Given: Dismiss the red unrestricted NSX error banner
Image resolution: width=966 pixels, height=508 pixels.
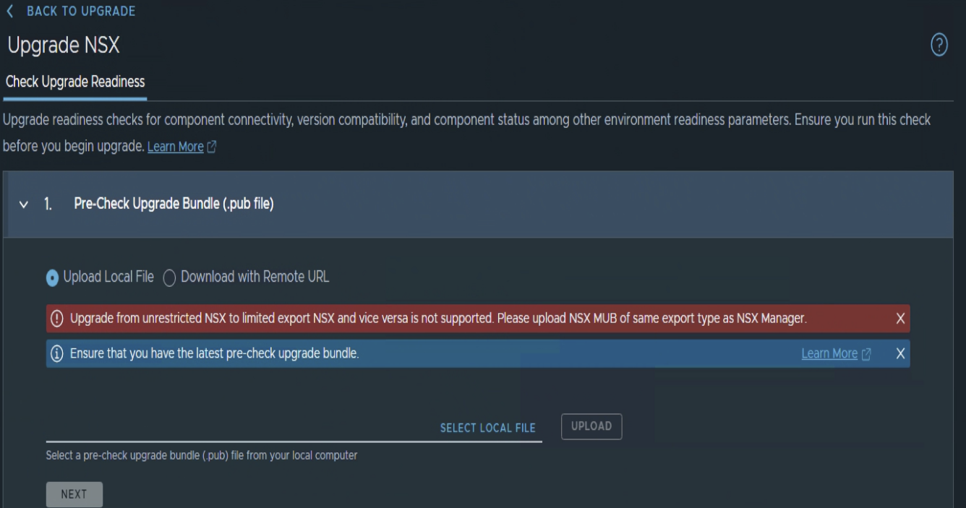Looking at the screenshot, I should [x=900, y=318].
